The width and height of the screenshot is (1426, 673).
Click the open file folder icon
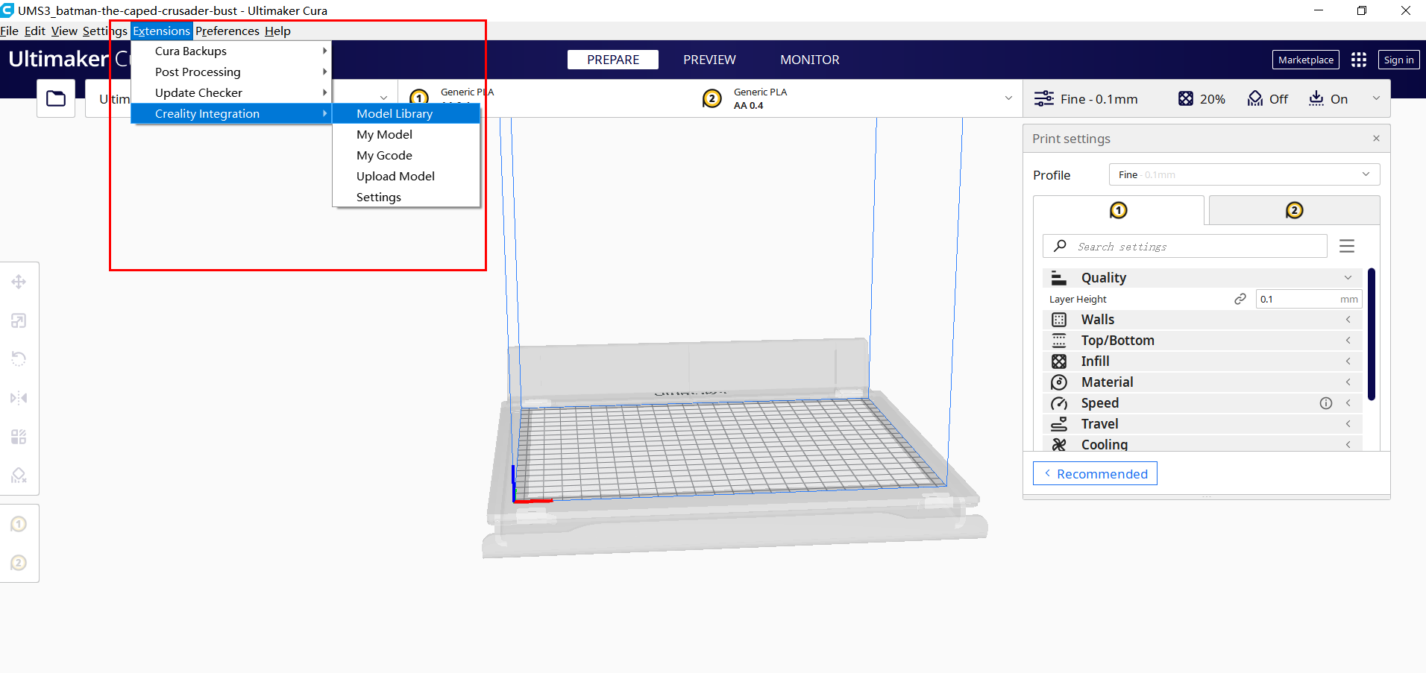click(56, 98)
